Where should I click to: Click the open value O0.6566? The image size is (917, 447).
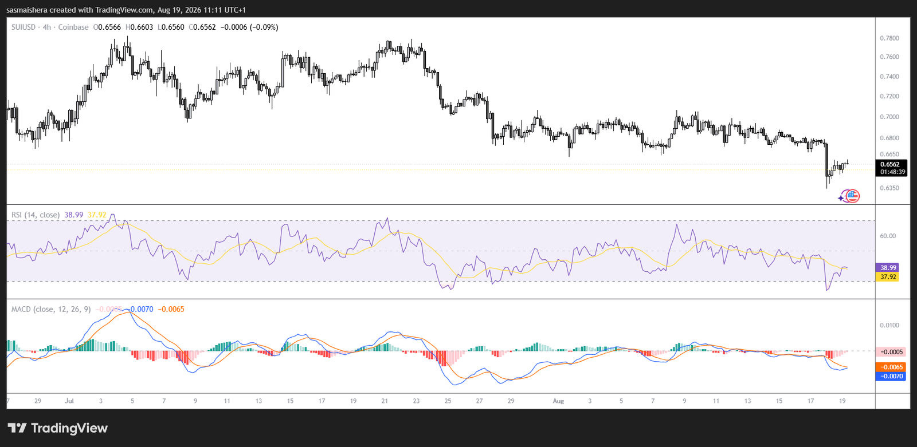click(x=107, y=27)
